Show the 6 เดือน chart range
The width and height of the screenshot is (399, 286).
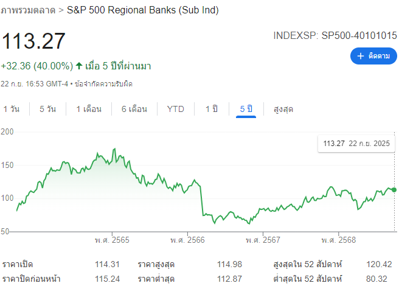pos(134,109)
